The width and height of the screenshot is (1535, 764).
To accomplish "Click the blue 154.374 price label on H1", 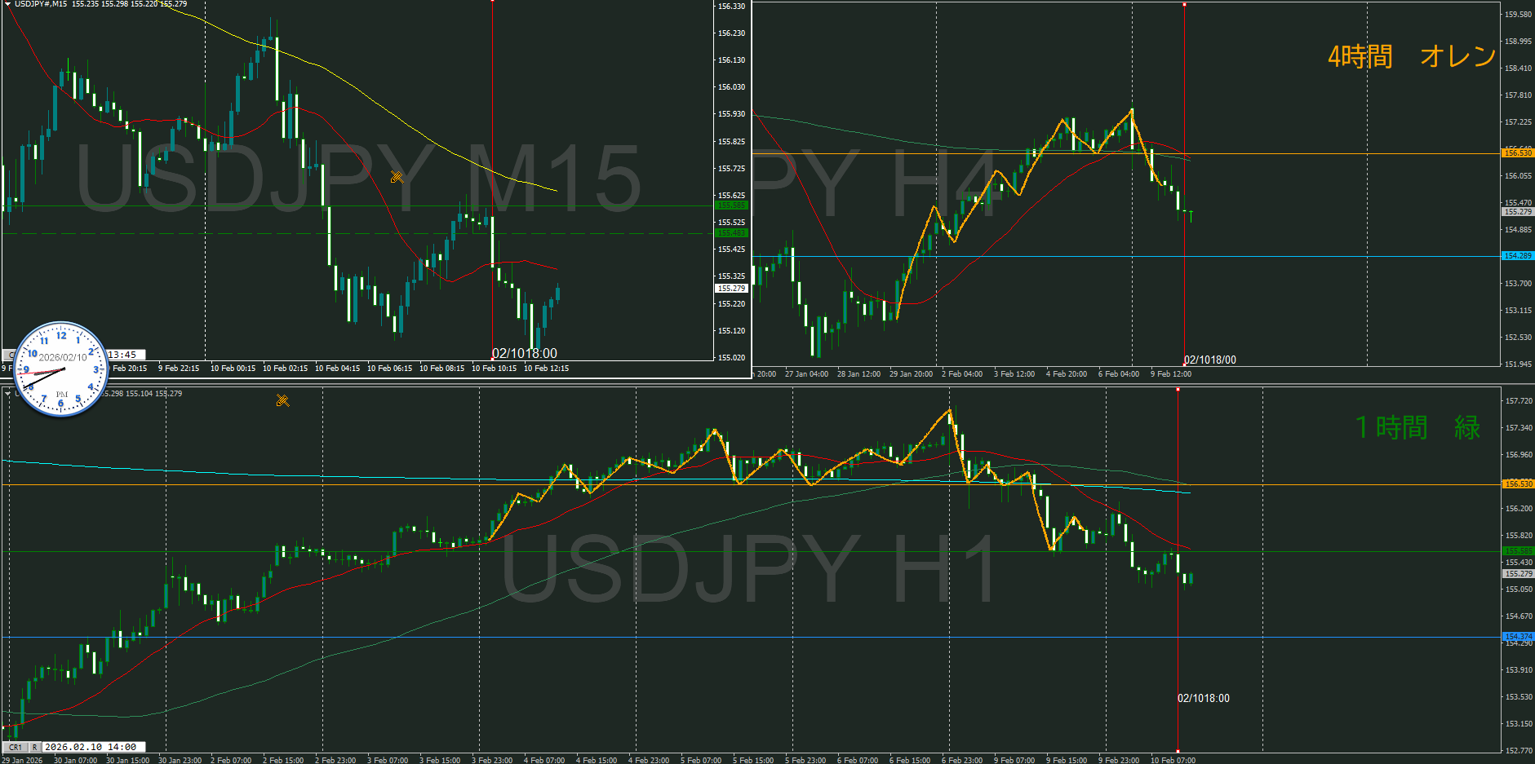I will click(1518, 636).
